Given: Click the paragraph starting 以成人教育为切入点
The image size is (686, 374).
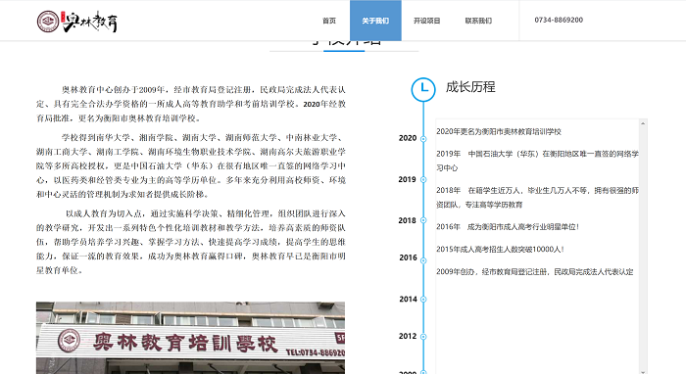Looking at the screenshot, I should 191,242.
